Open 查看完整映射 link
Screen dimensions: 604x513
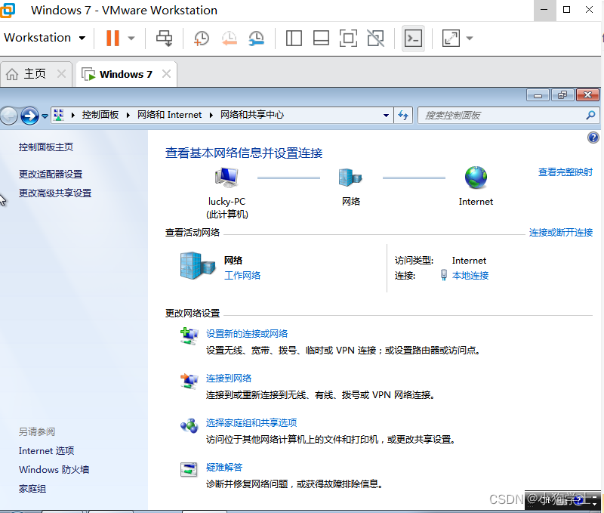[x=565, y=172]
